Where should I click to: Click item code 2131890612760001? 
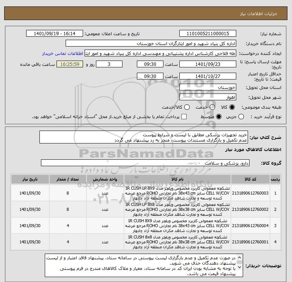tap(250, 242)
